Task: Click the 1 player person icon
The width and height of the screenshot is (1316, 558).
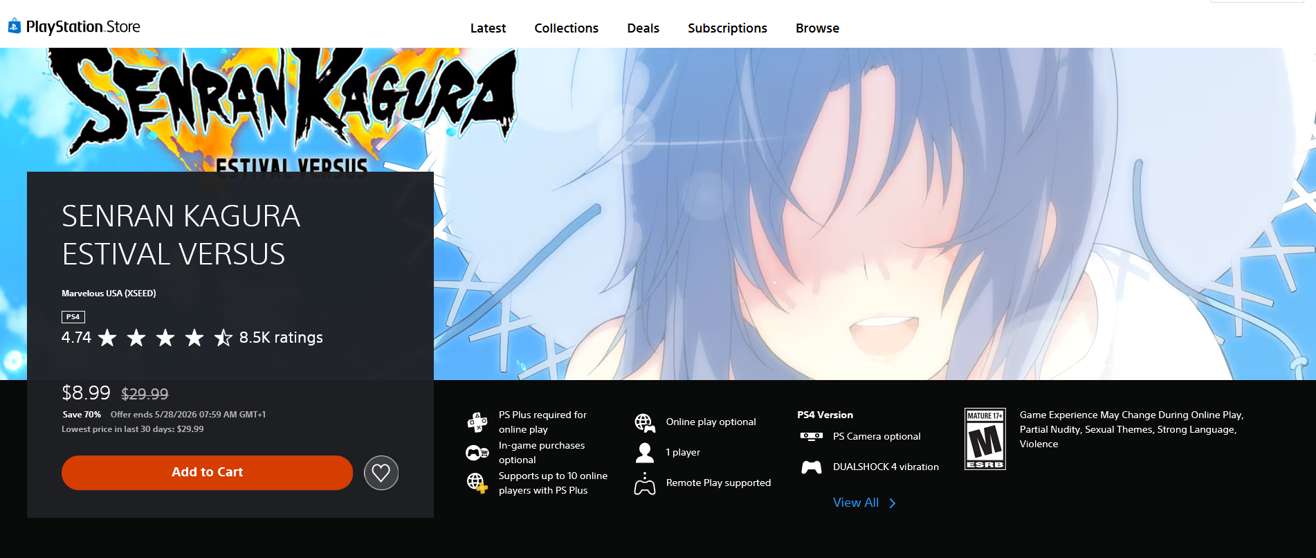Action: pyautogui.click(x=645, y=453)
